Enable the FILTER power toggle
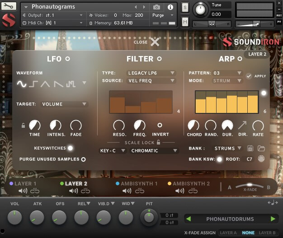Image resolution: width=283 pixels, height=238 pixels. (x=160, y=59)
